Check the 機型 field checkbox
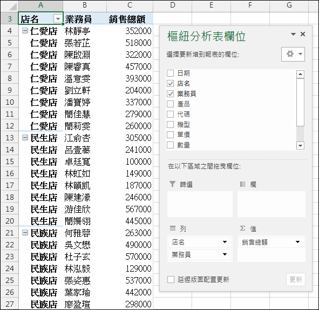 [170, 124]
